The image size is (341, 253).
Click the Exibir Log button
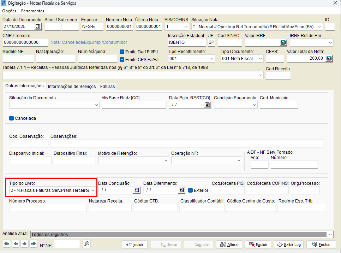[x=289, y=245]
